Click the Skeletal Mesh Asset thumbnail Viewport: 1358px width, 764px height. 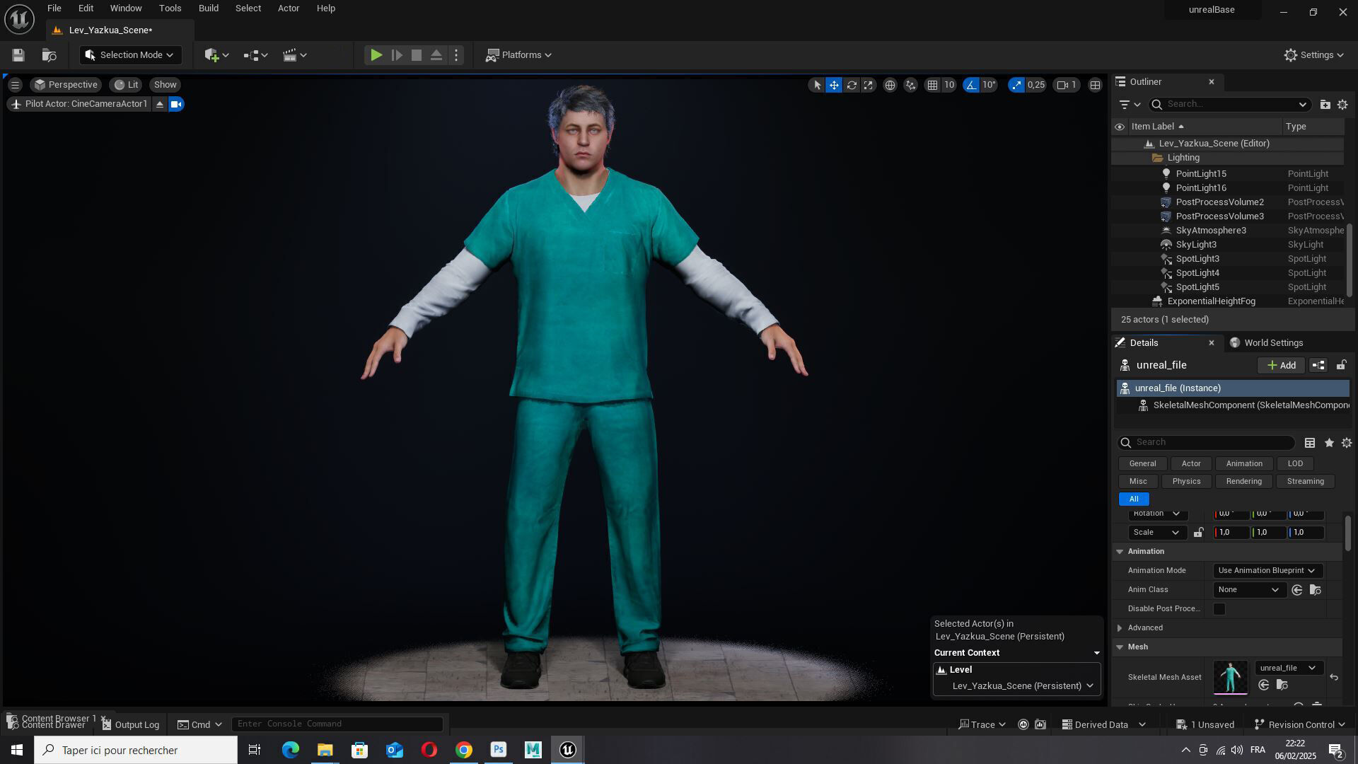click(1231, 678)
